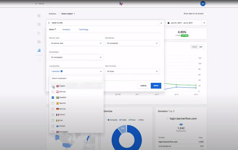
Task: Open the chat bubble sidebar icon
Action: [39, 60]
